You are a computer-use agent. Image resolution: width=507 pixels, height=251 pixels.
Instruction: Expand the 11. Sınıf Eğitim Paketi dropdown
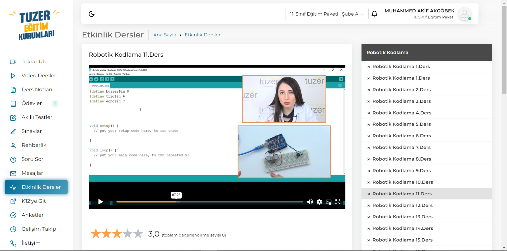(326, 14)
